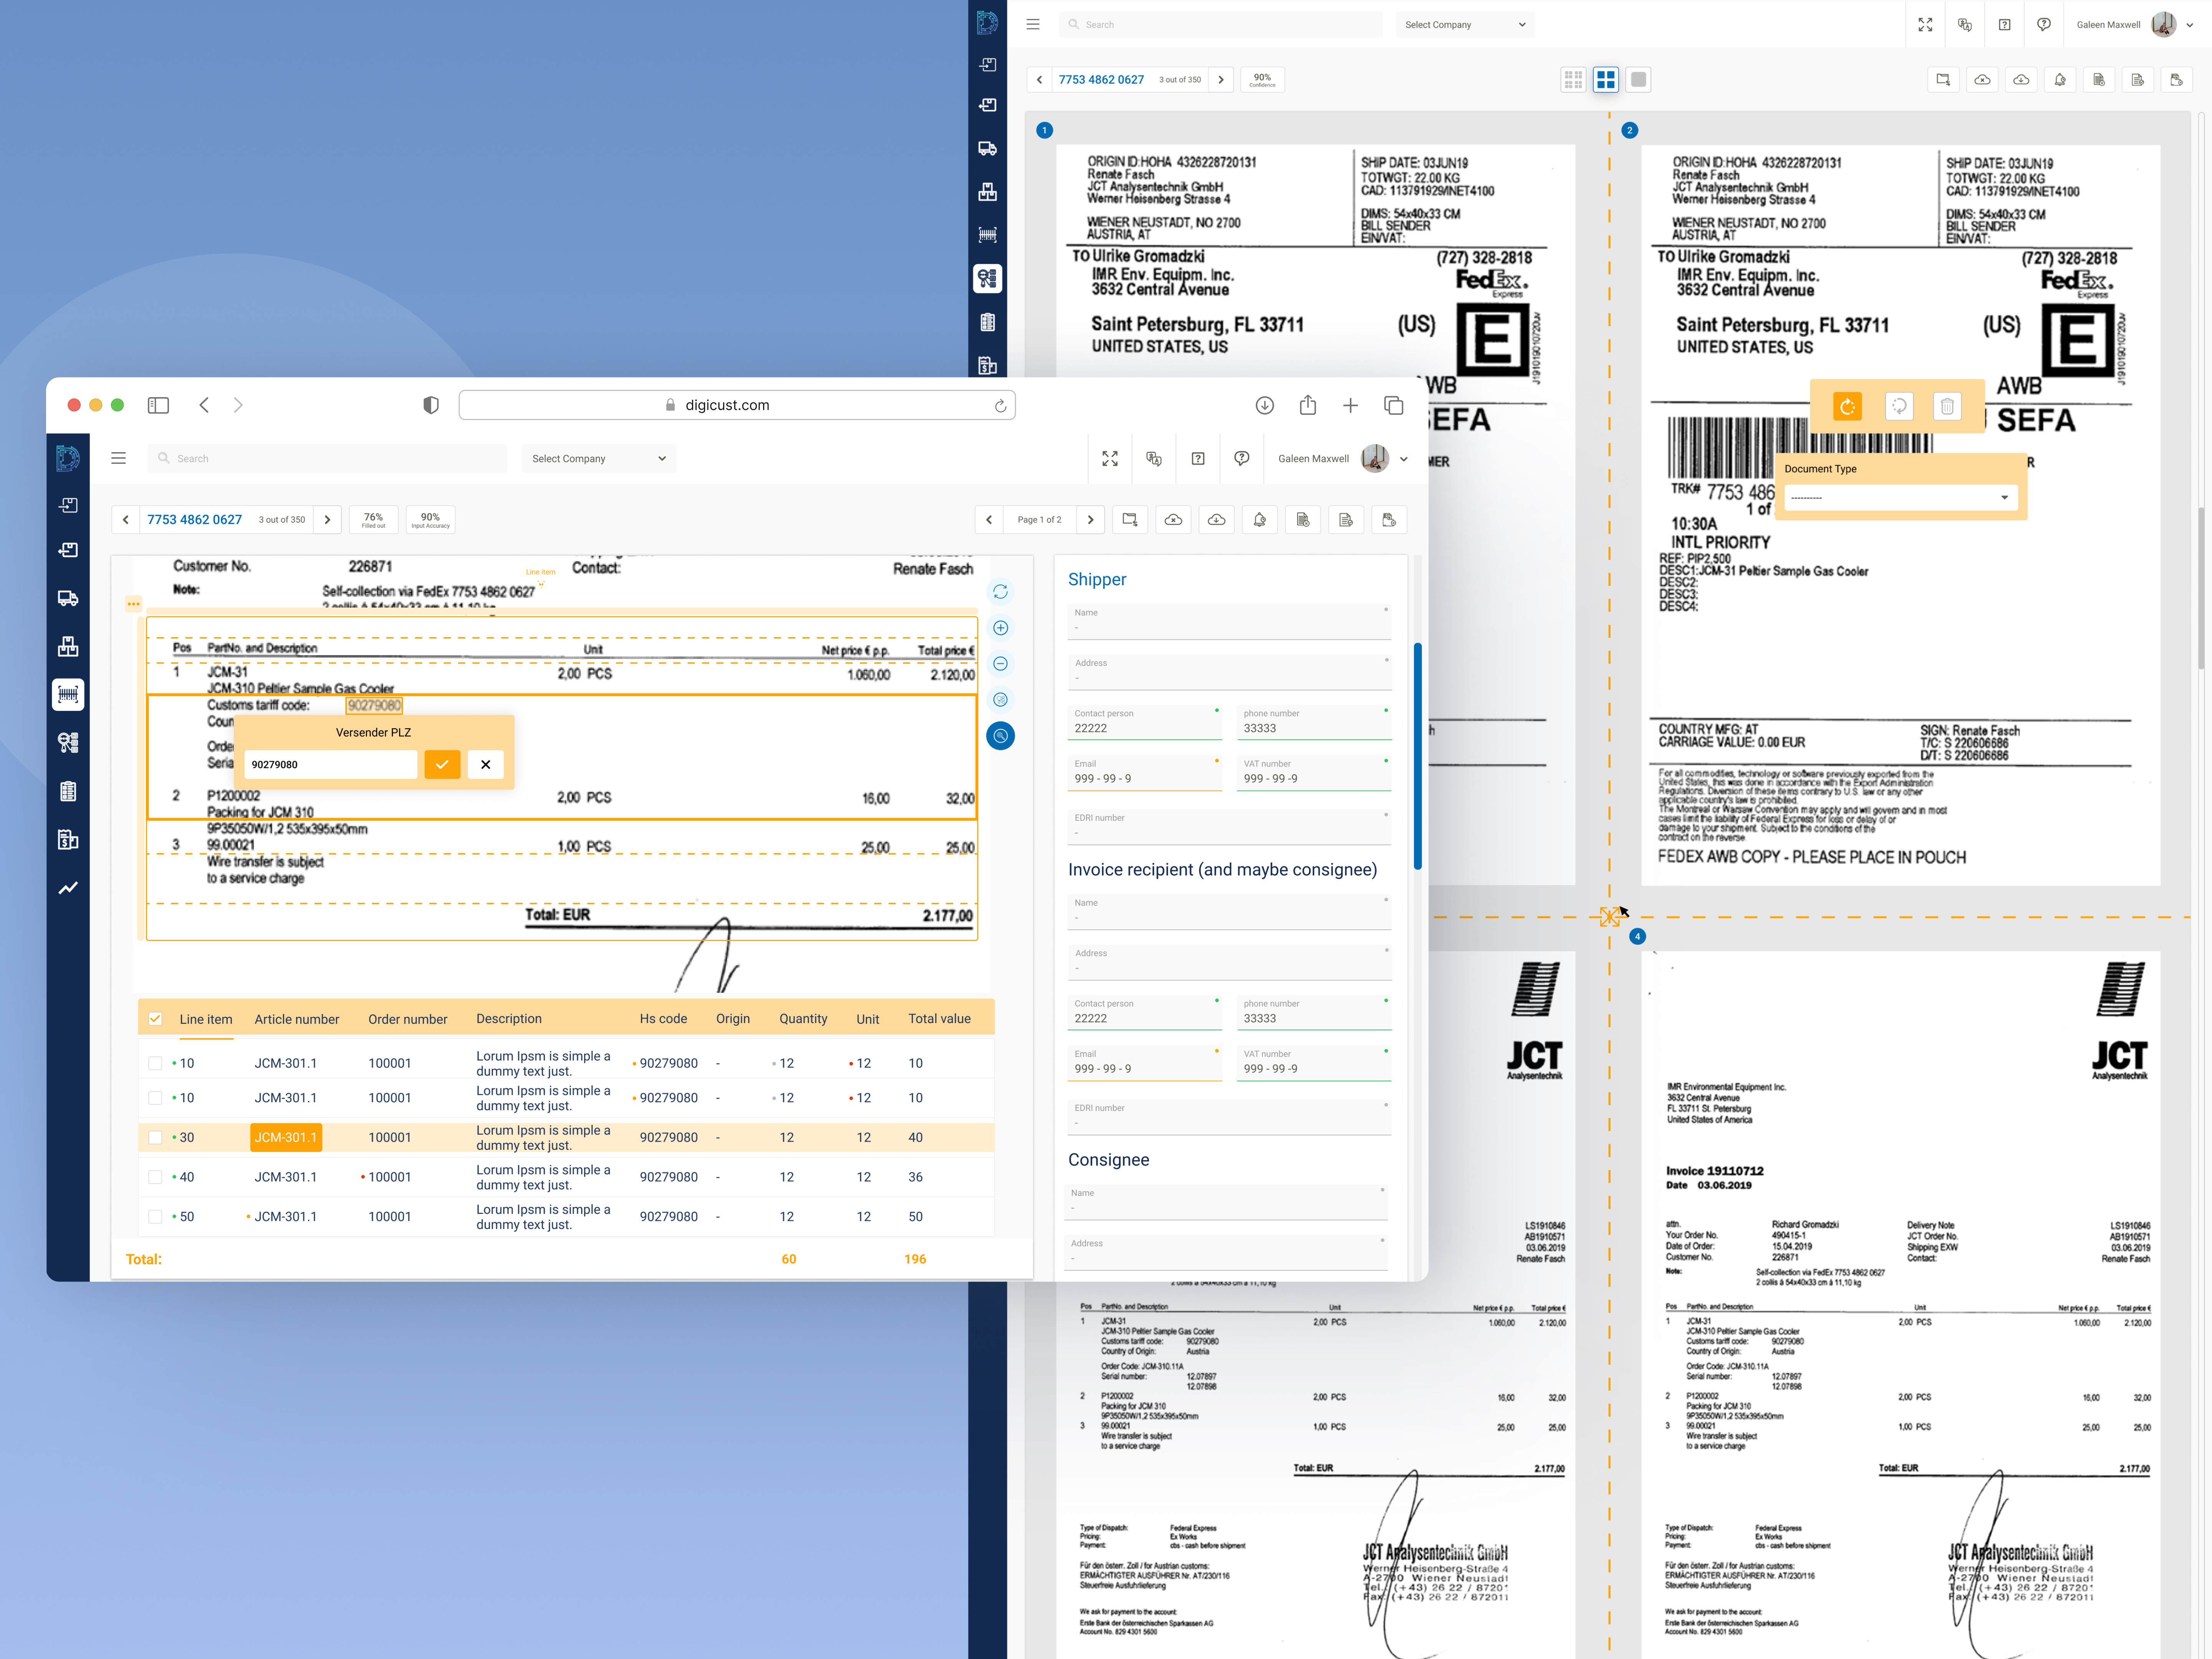Expand Galeen Maxwell user menu in front window
2212x1659 pixels.
[1404, 459]
